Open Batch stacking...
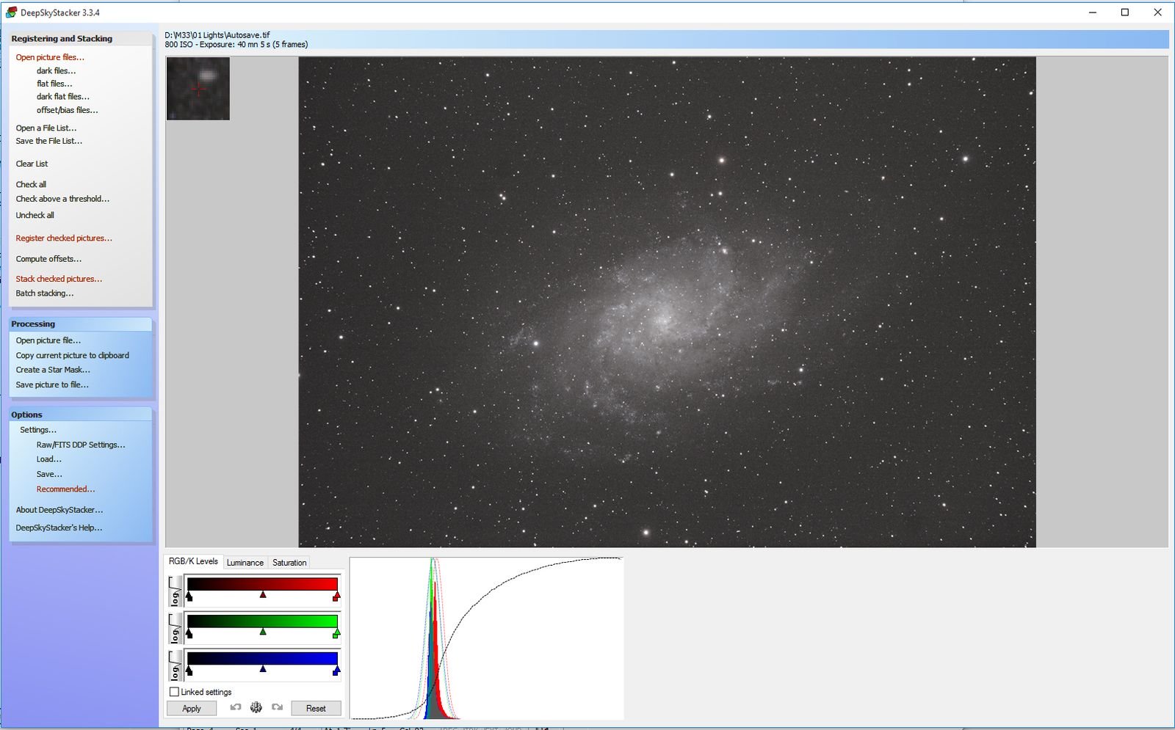Image resolution: width=1175 pixels, height=730 pixels. 45,293
